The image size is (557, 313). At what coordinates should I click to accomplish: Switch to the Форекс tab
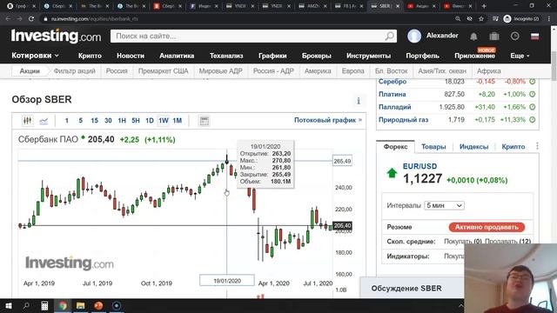(x=395, y=147)
